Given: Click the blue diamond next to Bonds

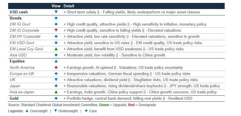Looking at the screenshot, I should [56, 18].
